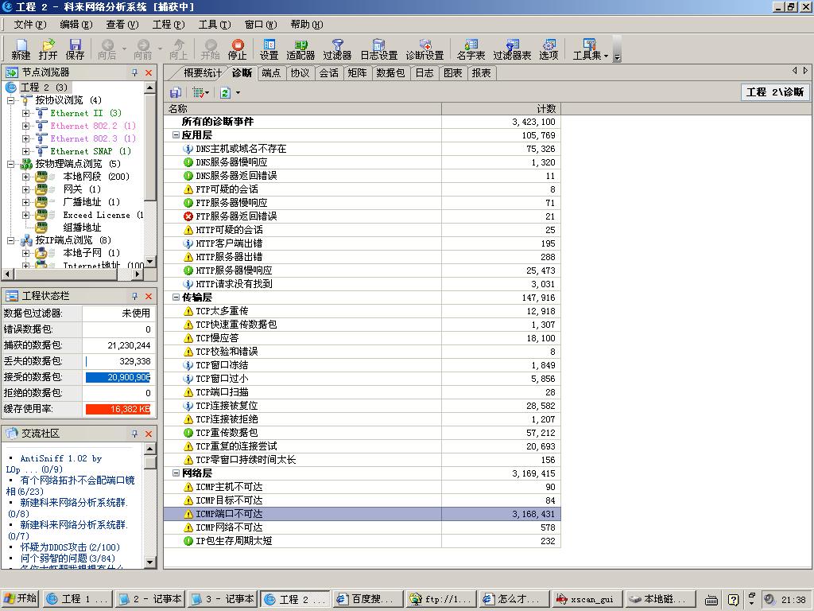Toggle the pin on the 节点浏览器 panel
This screenshot has width=814, height=611.
134,73
